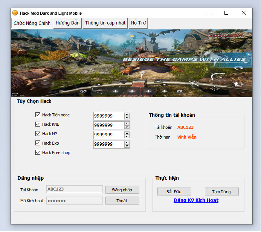Go to the Hỗ Trợ tab
The height and width of the screenshot is (232, 261).
pyautogui.click(x=138, y=23)
